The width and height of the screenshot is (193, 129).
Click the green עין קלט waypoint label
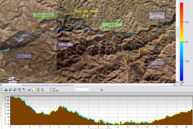coord(112,25)
